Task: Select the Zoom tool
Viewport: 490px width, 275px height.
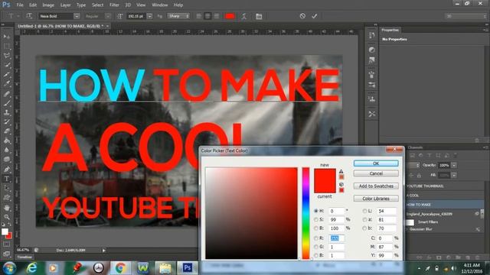Action: coord(7,217)
